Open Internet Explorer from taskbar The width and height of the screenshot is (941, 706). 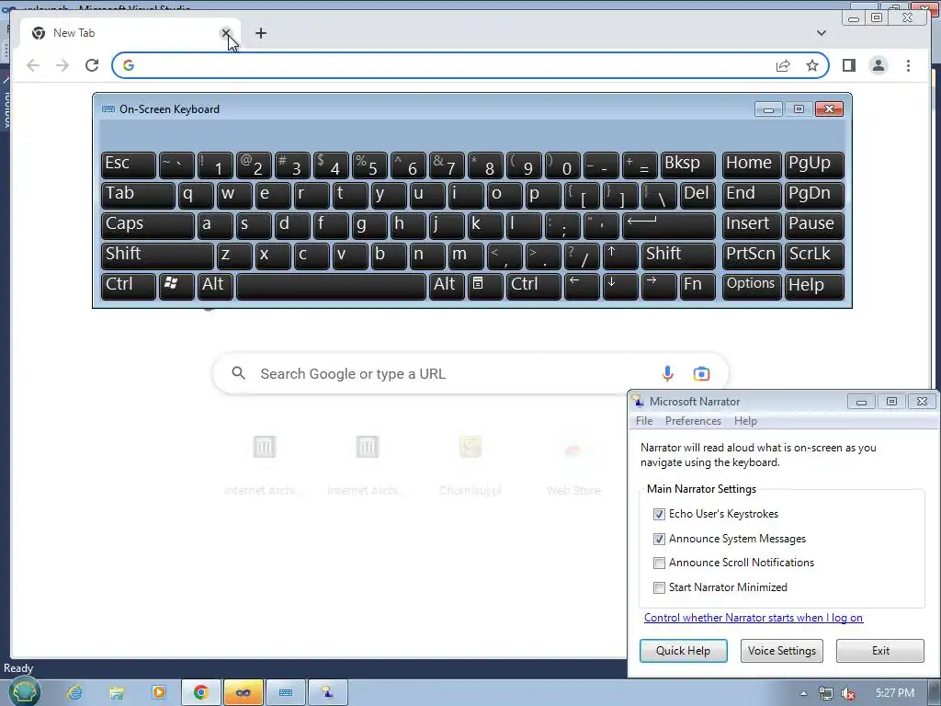coord(74,693)
